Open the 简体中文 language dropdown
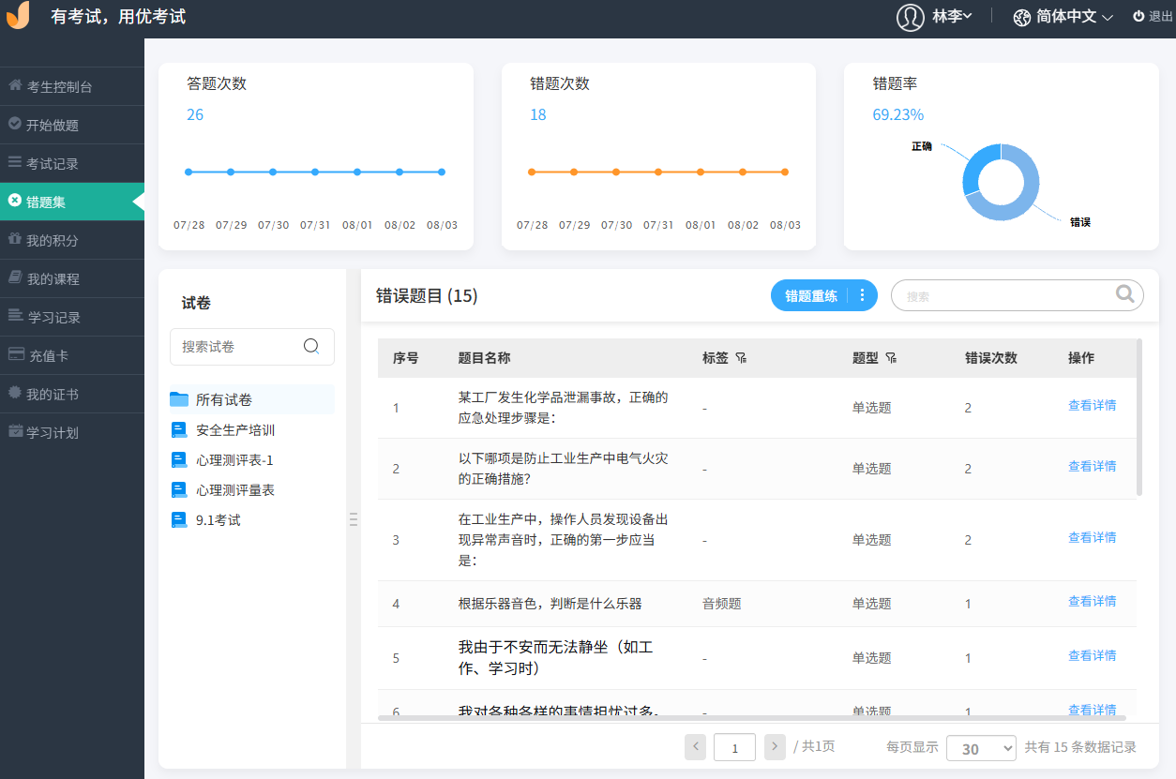This screenshot has width=1176, height=779. click(1075, 17)
